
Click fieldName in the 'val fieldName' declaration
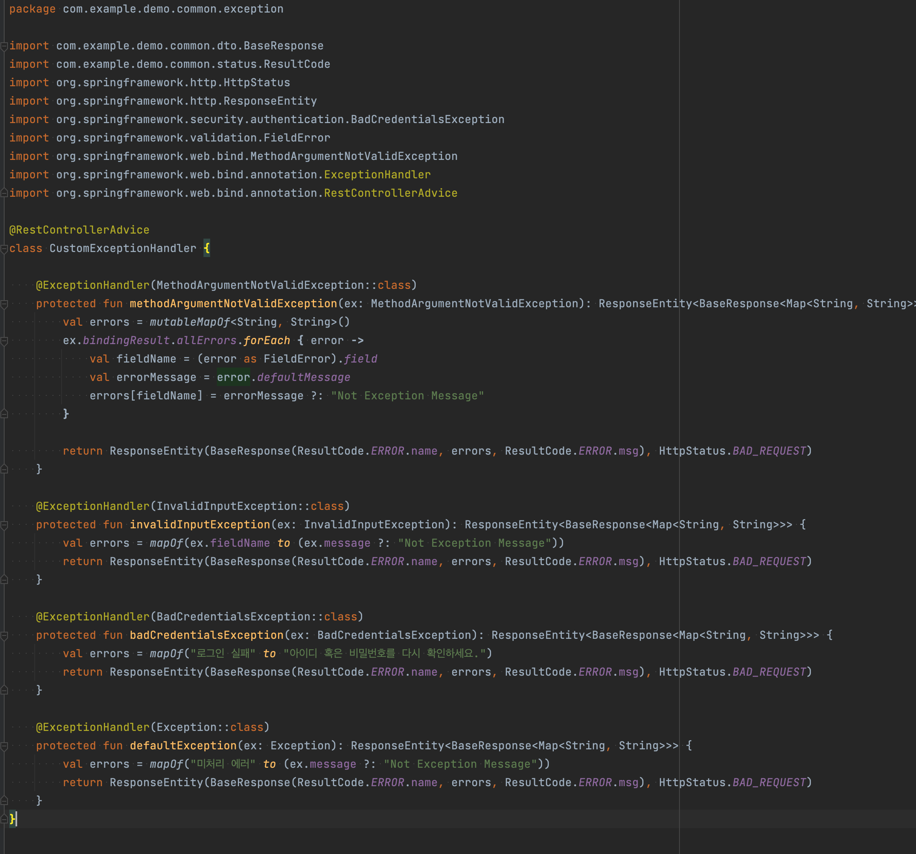tap(147, 359)
